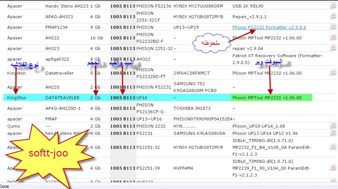Click the TOSHIBA JH1873 memory cell
The height and width of the screenshot is (189, 338).
point(192,108)
